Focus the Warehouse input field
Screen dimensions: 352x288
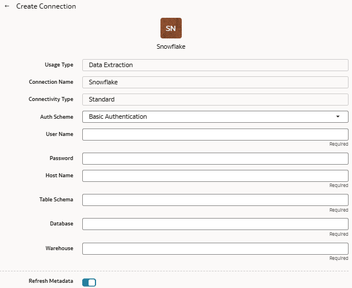pyautogui.click(x=215, y=248)
